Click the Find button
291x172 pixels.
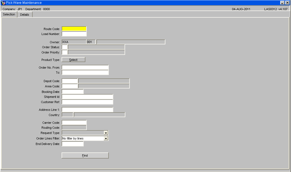coord(85,155)
